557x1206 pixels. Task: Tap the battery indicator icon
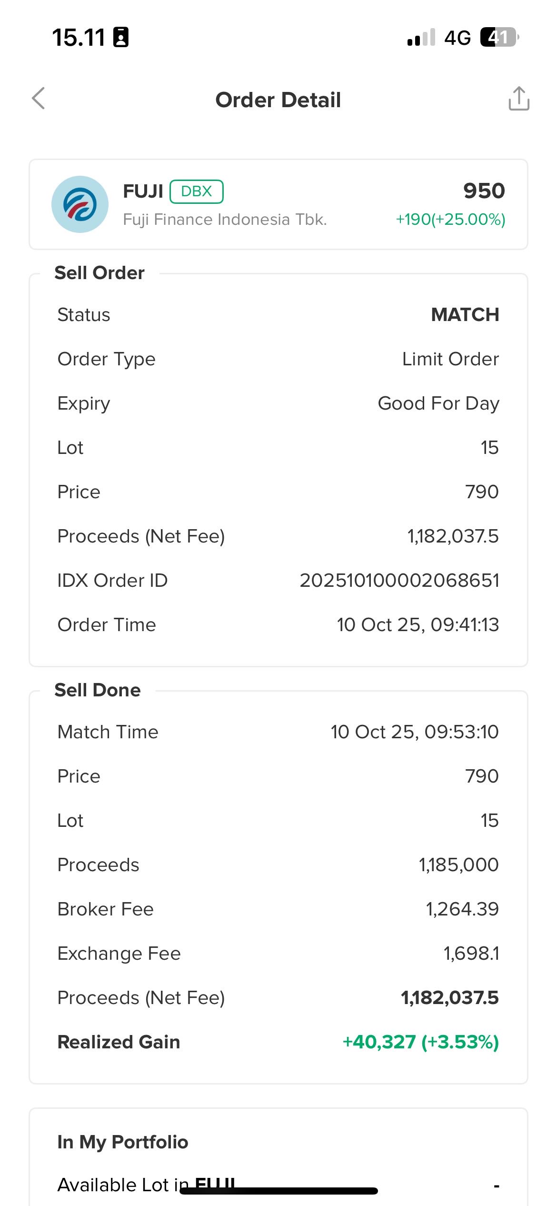click(x=499, y=37)
